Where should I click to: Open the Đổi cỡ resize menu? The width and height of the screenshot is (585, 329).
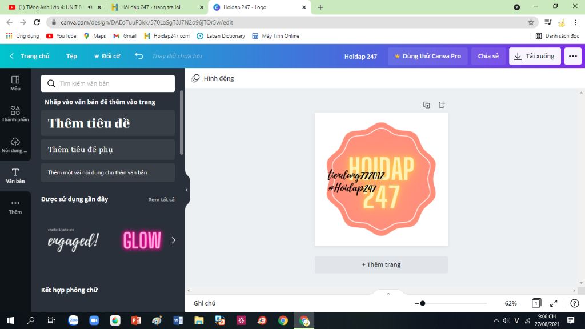(x=107, y=56)
